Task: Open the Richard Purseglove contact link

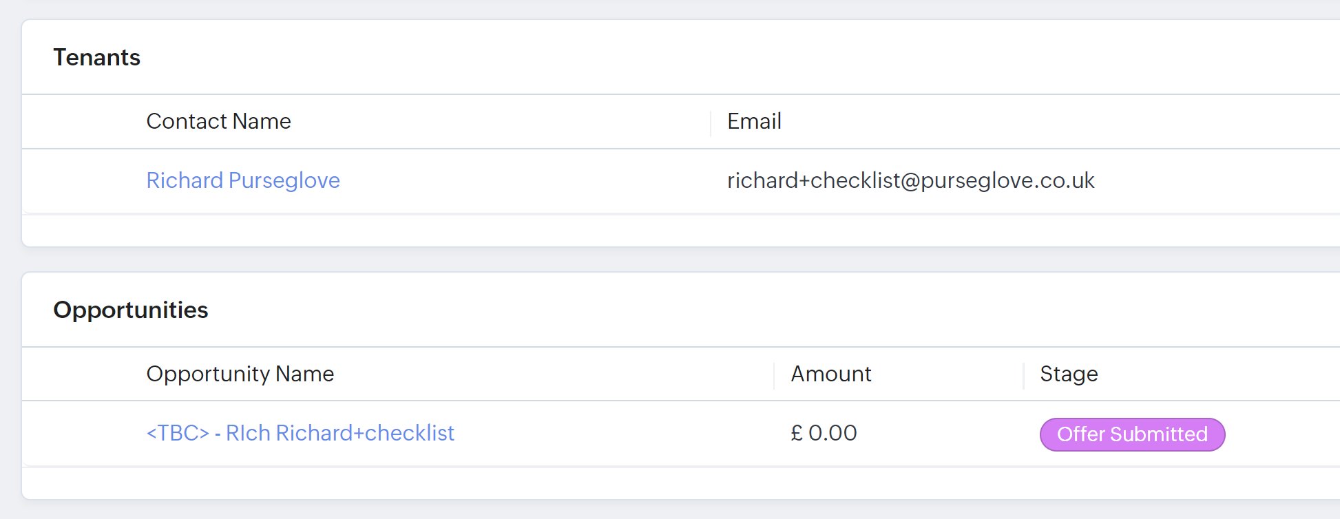Action: pos(243,180)
